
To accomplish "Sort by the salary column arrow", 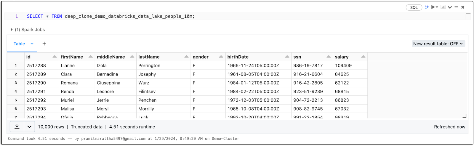I will 363,57.
